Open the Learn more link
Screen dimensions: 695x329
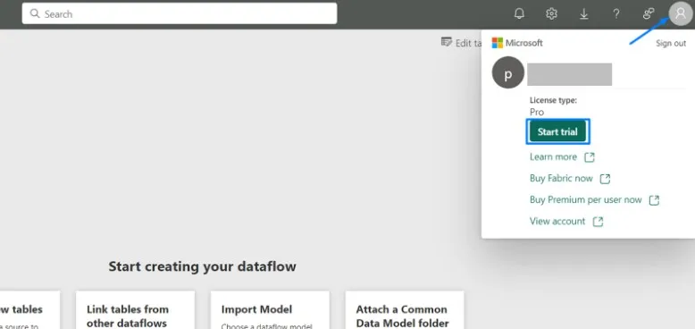(553, 157)
